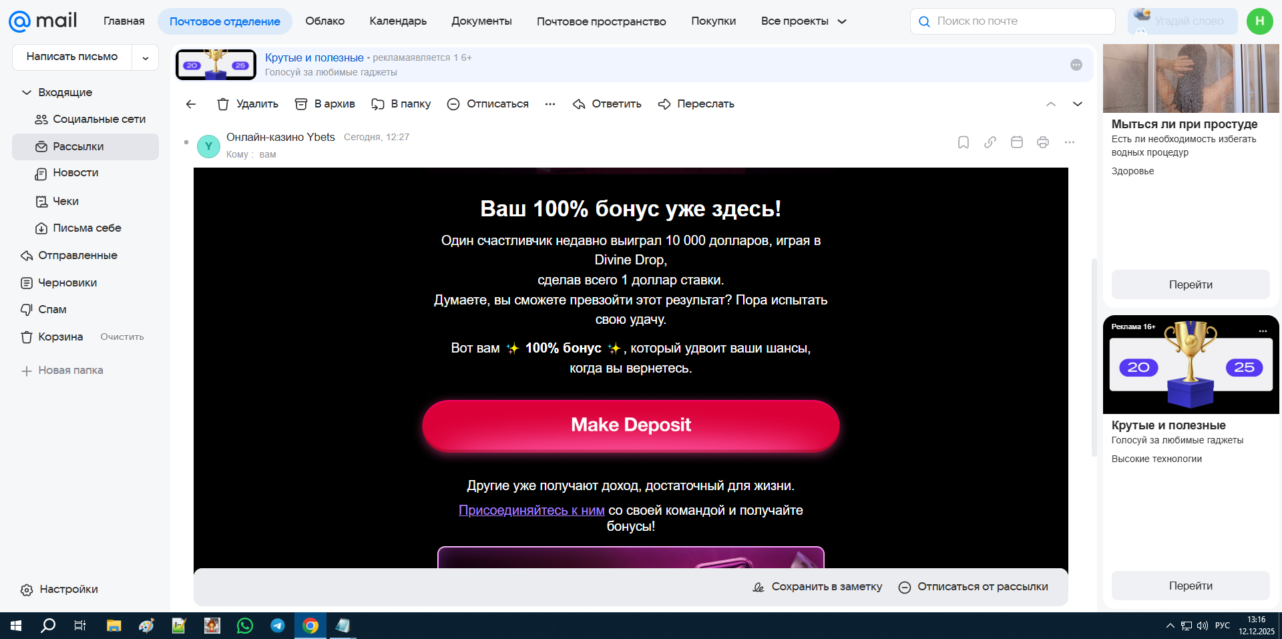The image size is (1282, 639).
Task: Follow the Присоединяйтесь к ним link
Action: 531,511
